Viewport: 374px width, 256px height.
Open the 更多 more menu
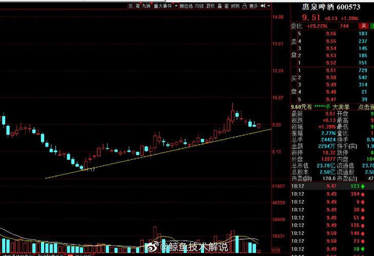[x=253, y=6]
